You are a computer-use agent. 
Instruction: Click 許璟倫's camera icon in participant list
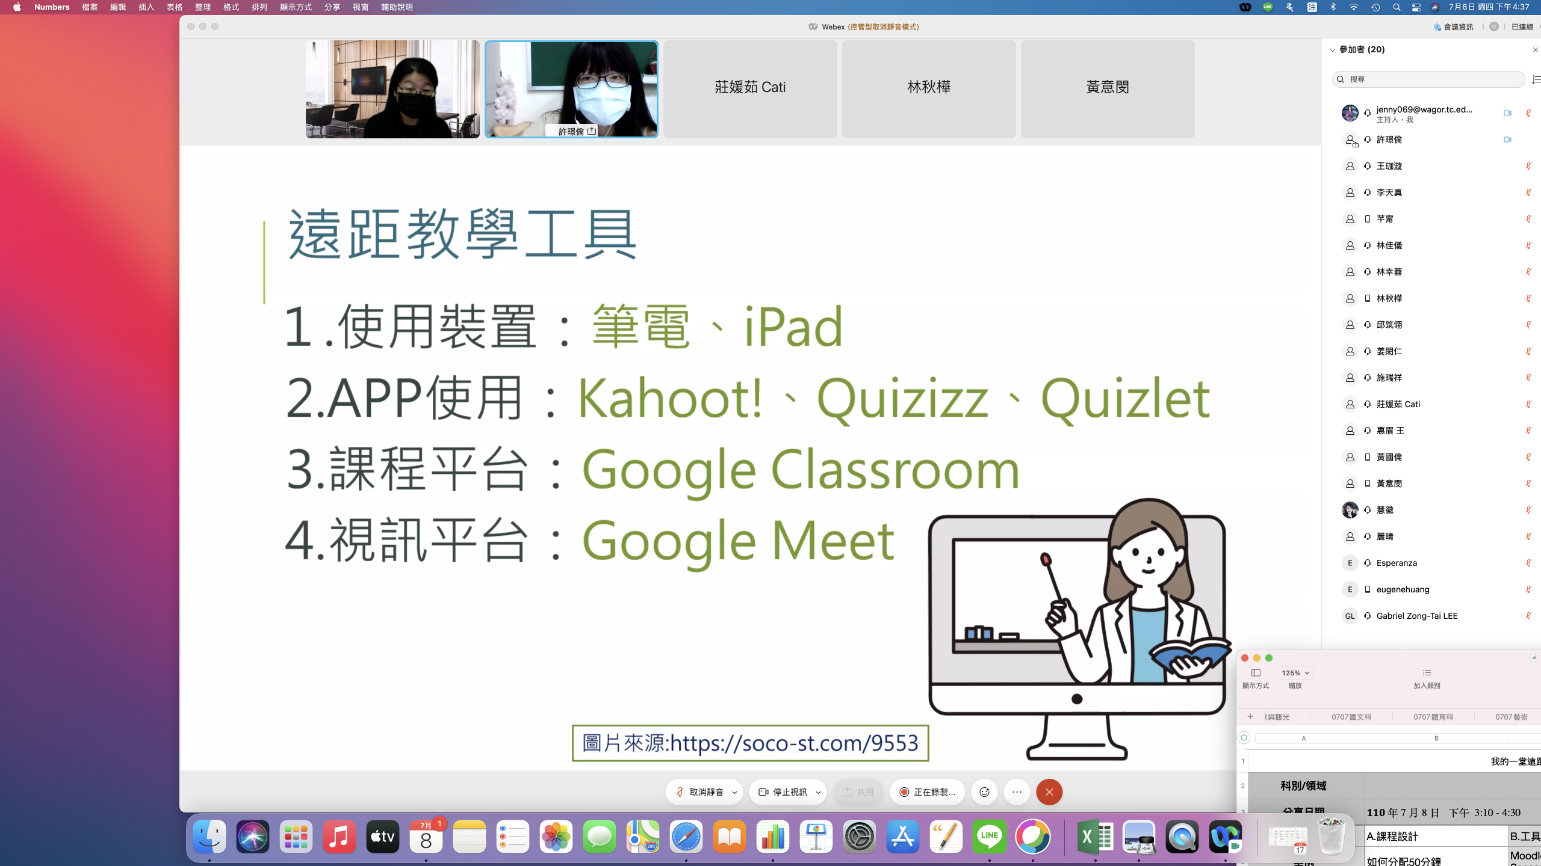click(x=1507, y=140)
